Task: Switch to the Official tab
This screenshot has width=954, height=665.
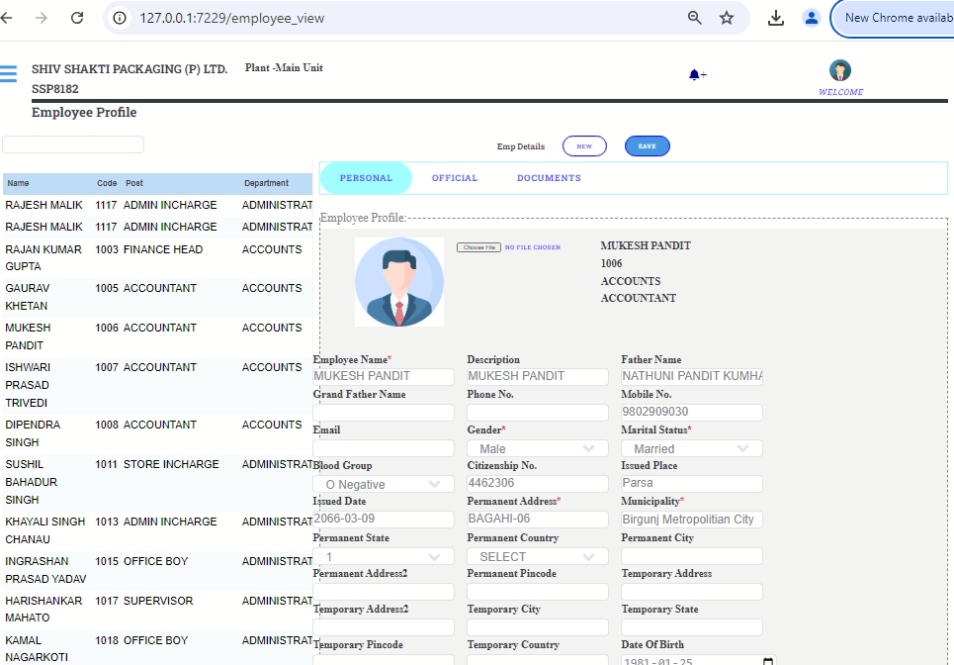Action: (455, 178)
